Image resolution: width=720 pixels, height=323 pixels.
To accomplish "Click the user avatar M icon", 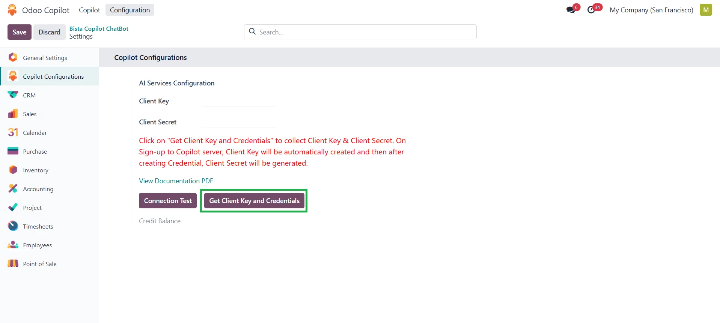I will point(706,10).
